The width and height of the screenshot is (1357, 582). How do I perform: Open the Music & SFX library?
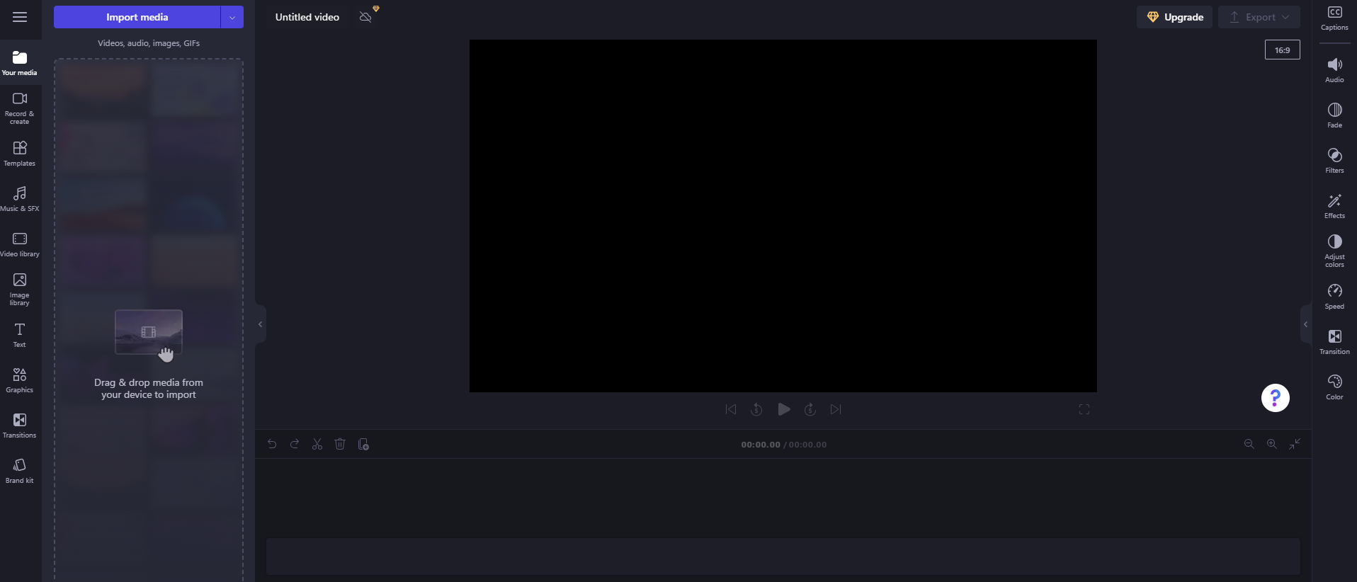[20, 199]
